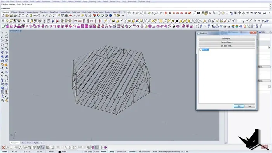Click the Zoom Extents icon
Image resolution: width=272 pixels, height=153 pixels.
click(x=55, y=16)
